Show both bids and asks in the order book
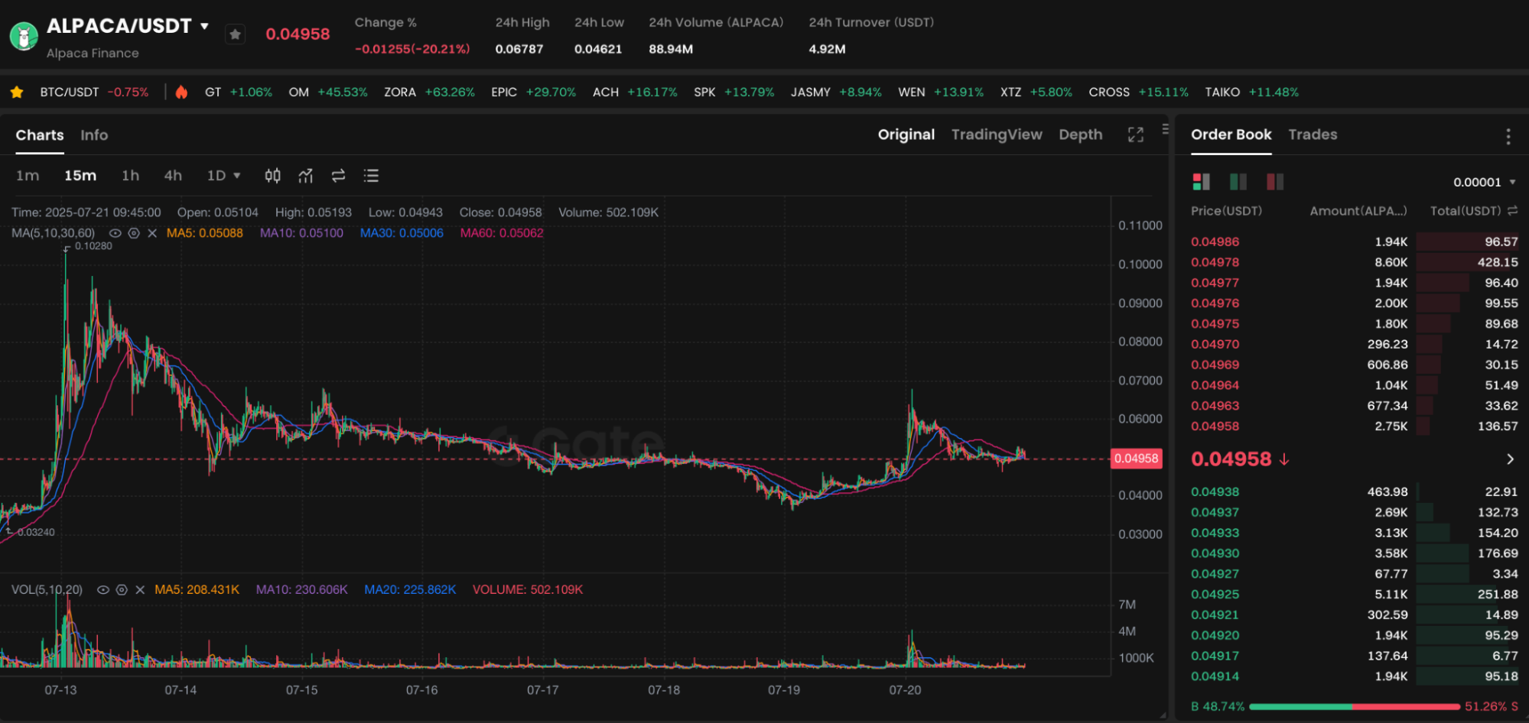 [x=1201, y=181]
